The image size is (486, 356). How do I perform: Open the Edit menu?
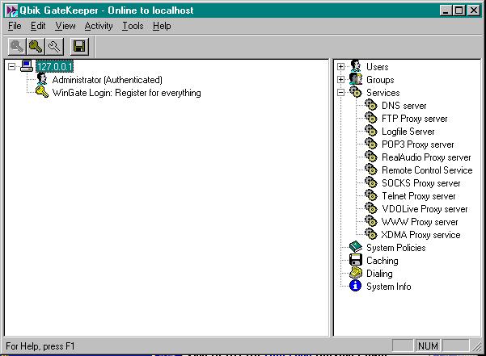38,26
